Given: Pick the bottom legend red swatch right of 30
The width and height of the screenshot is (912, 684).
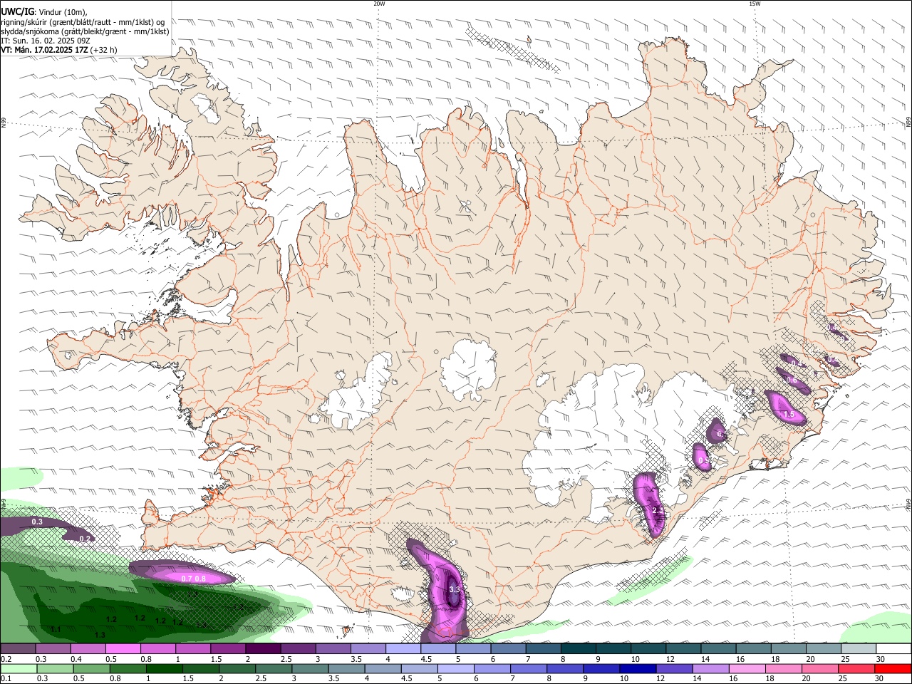Looking at the screenshot, I should point(892,668).
